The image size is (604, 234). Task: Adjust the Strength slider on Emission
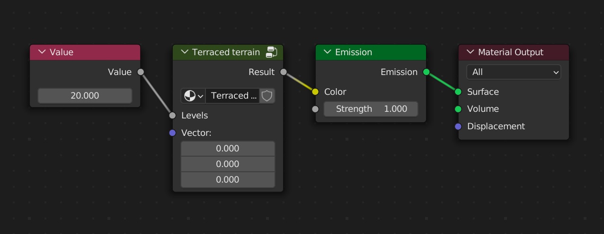click(x=371, y=109)
